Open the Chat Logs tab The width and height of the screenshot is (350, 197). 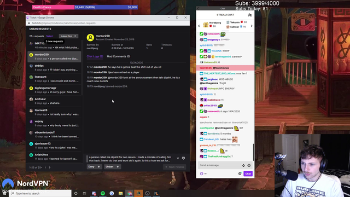coord(95,56)
